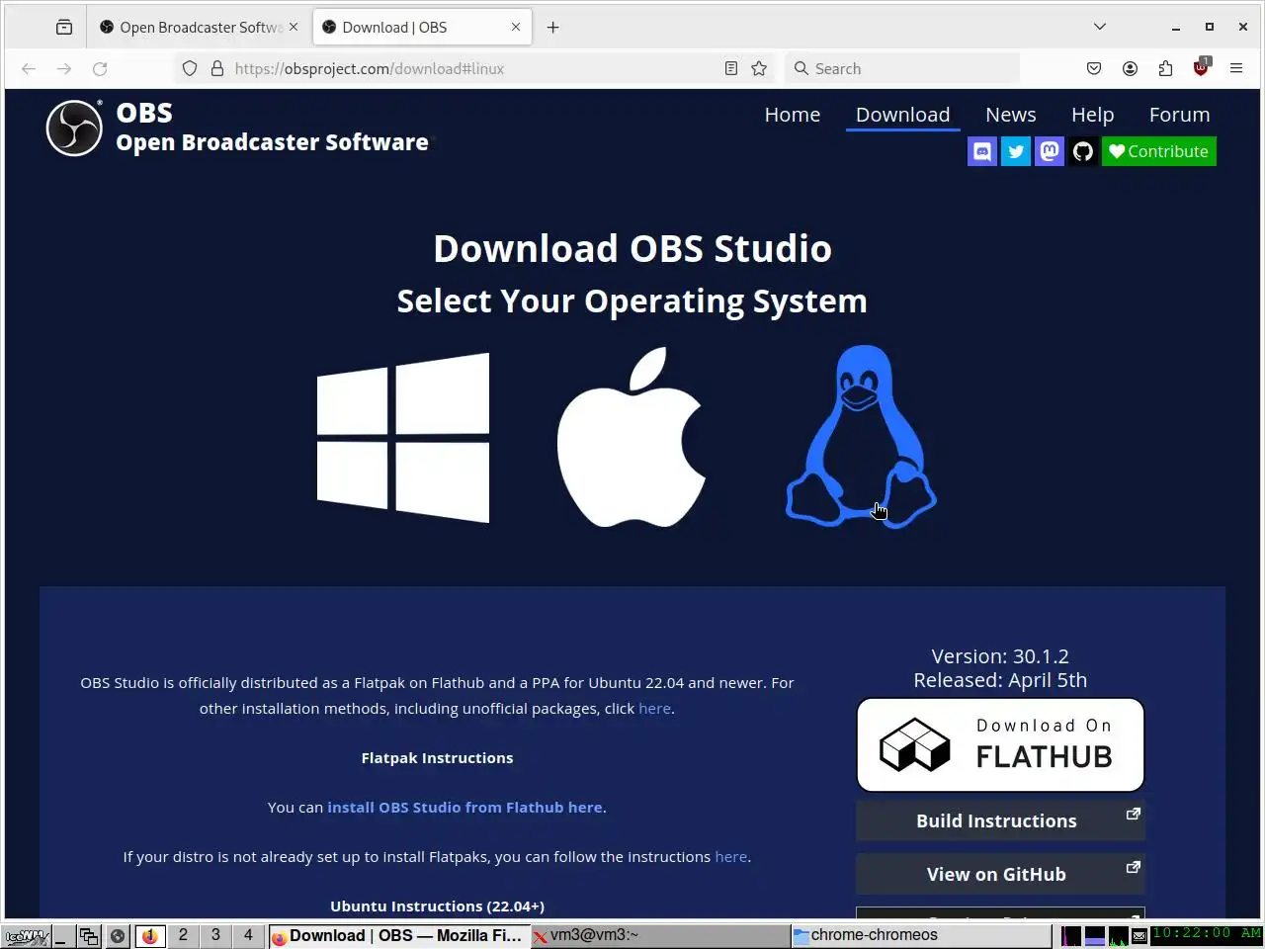Open the OBS Discord chat icon

coord(982,151)
